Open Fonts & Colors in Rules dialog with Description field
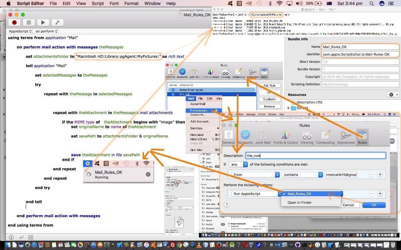401x250 pixels. 285,137
